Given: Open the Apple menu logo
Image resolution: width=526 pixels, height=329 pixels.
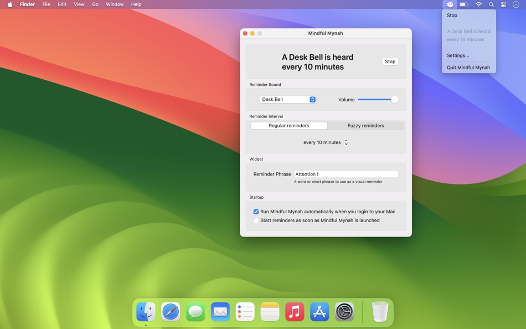Looking at the screenshot, I should pyautogui.click(x=10, y=4).
